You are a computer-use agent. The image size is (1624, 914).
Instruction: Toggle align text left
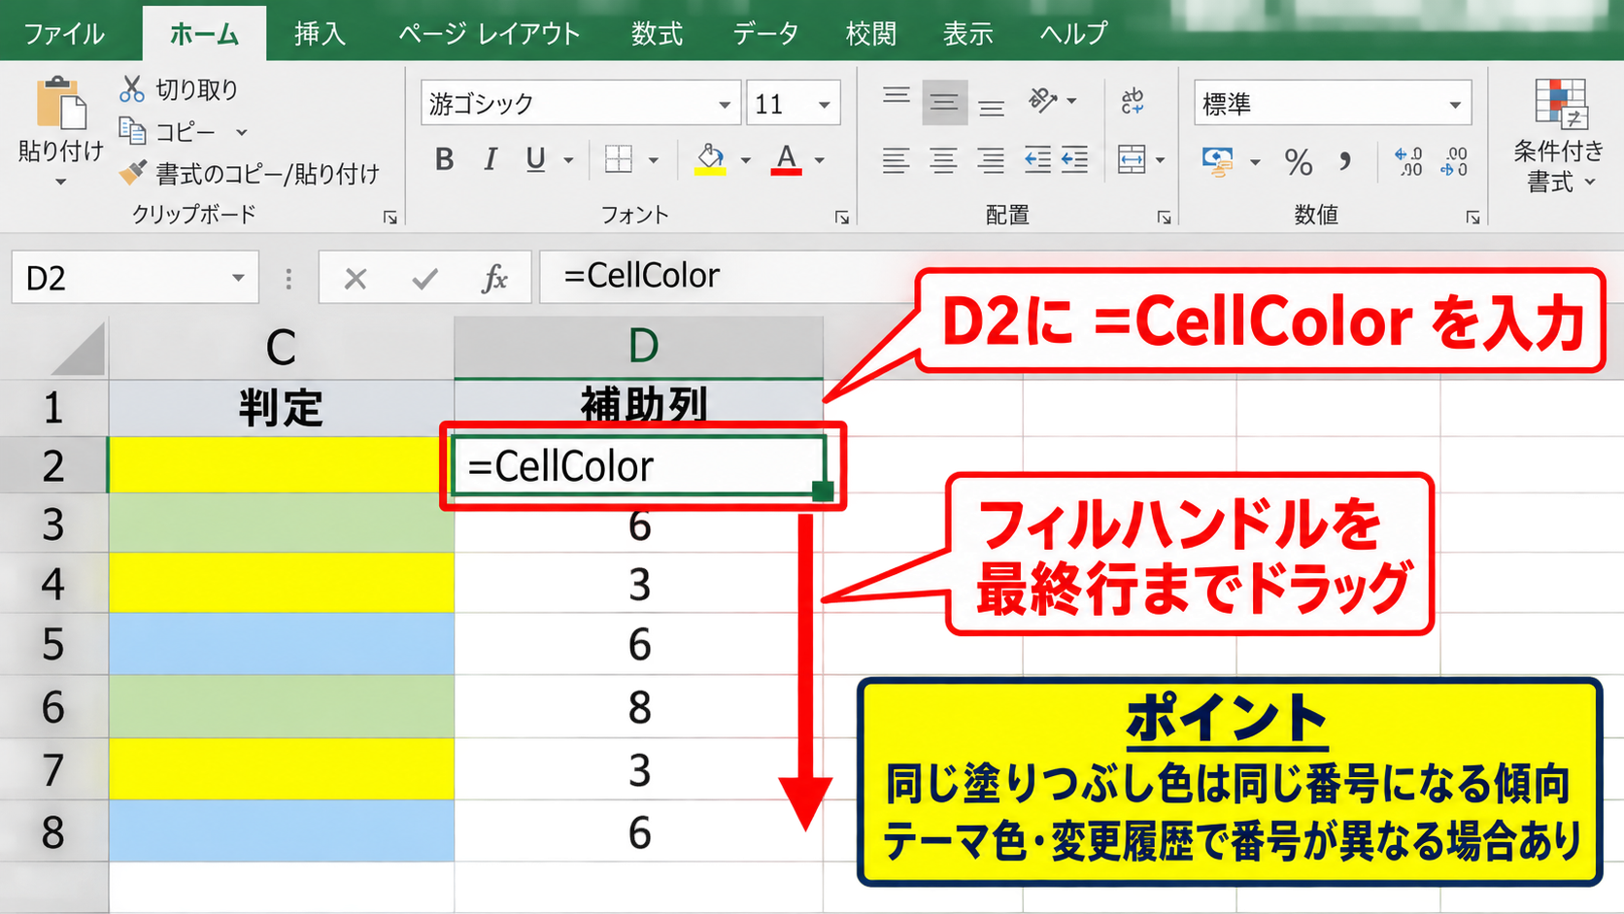coord(896,159)
